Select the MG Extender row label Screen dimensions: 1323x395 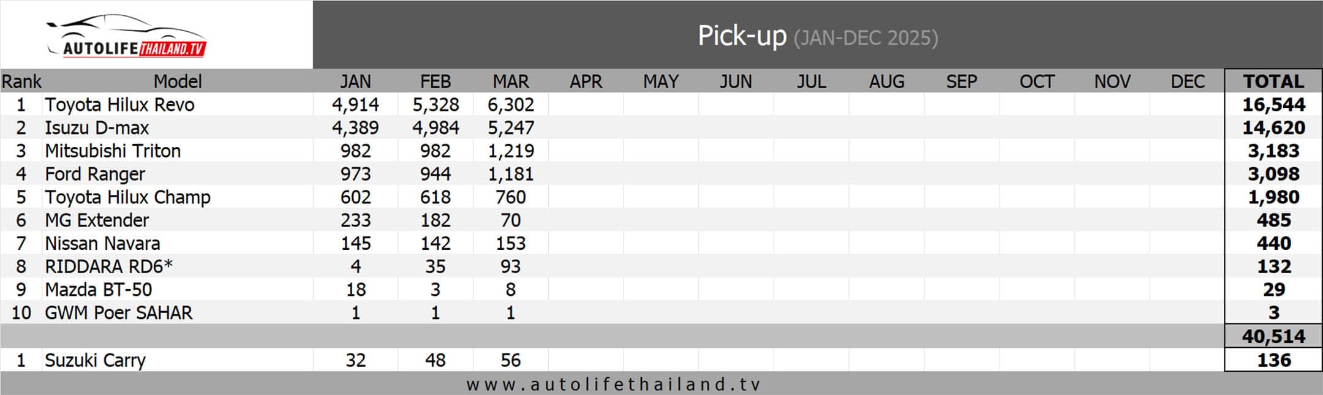pyautogui.click(x=97, y=220)
